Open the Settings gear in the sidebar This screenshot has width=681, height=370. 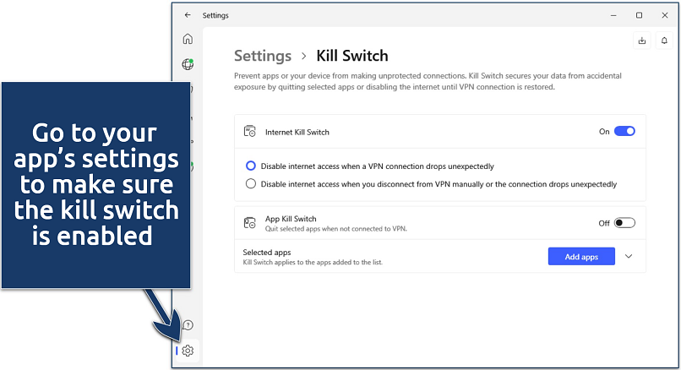coord(188,351)
